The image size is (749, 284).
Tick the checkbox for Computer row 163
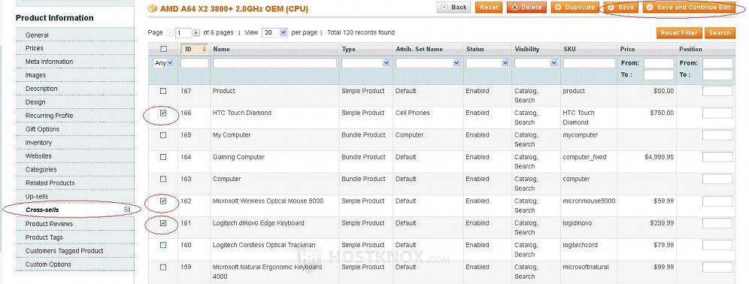163,179
